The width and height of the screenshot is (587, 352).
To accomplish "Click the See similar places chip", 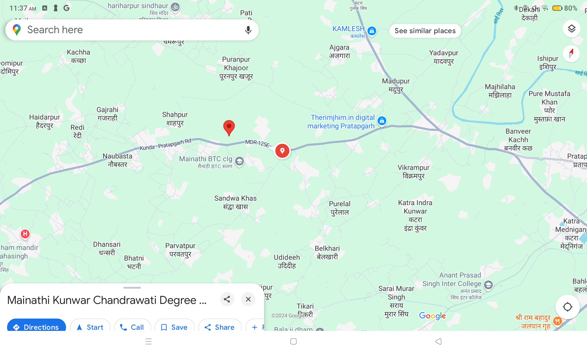I will click(425, 31).
